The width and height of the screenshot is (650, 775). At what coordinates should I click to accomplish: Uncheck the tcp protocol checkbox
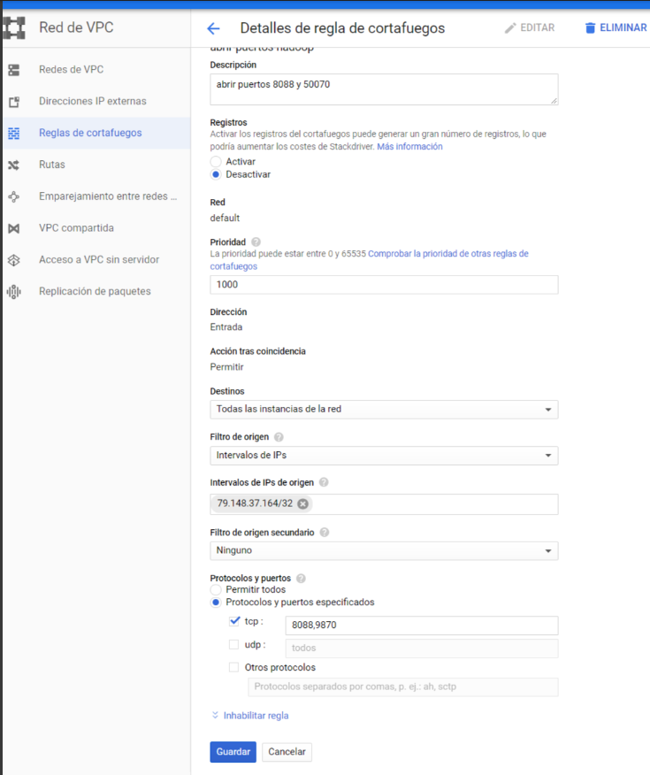[x=234, y=621]
